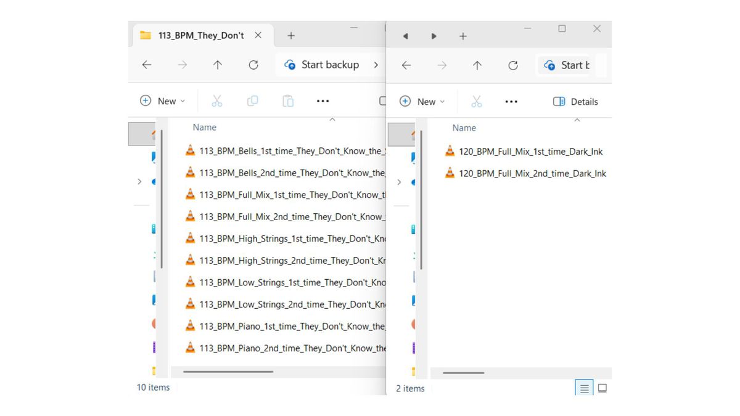Switch to details list view layout
This screenshot has height=416, width=740.
(x=584, y=388)
